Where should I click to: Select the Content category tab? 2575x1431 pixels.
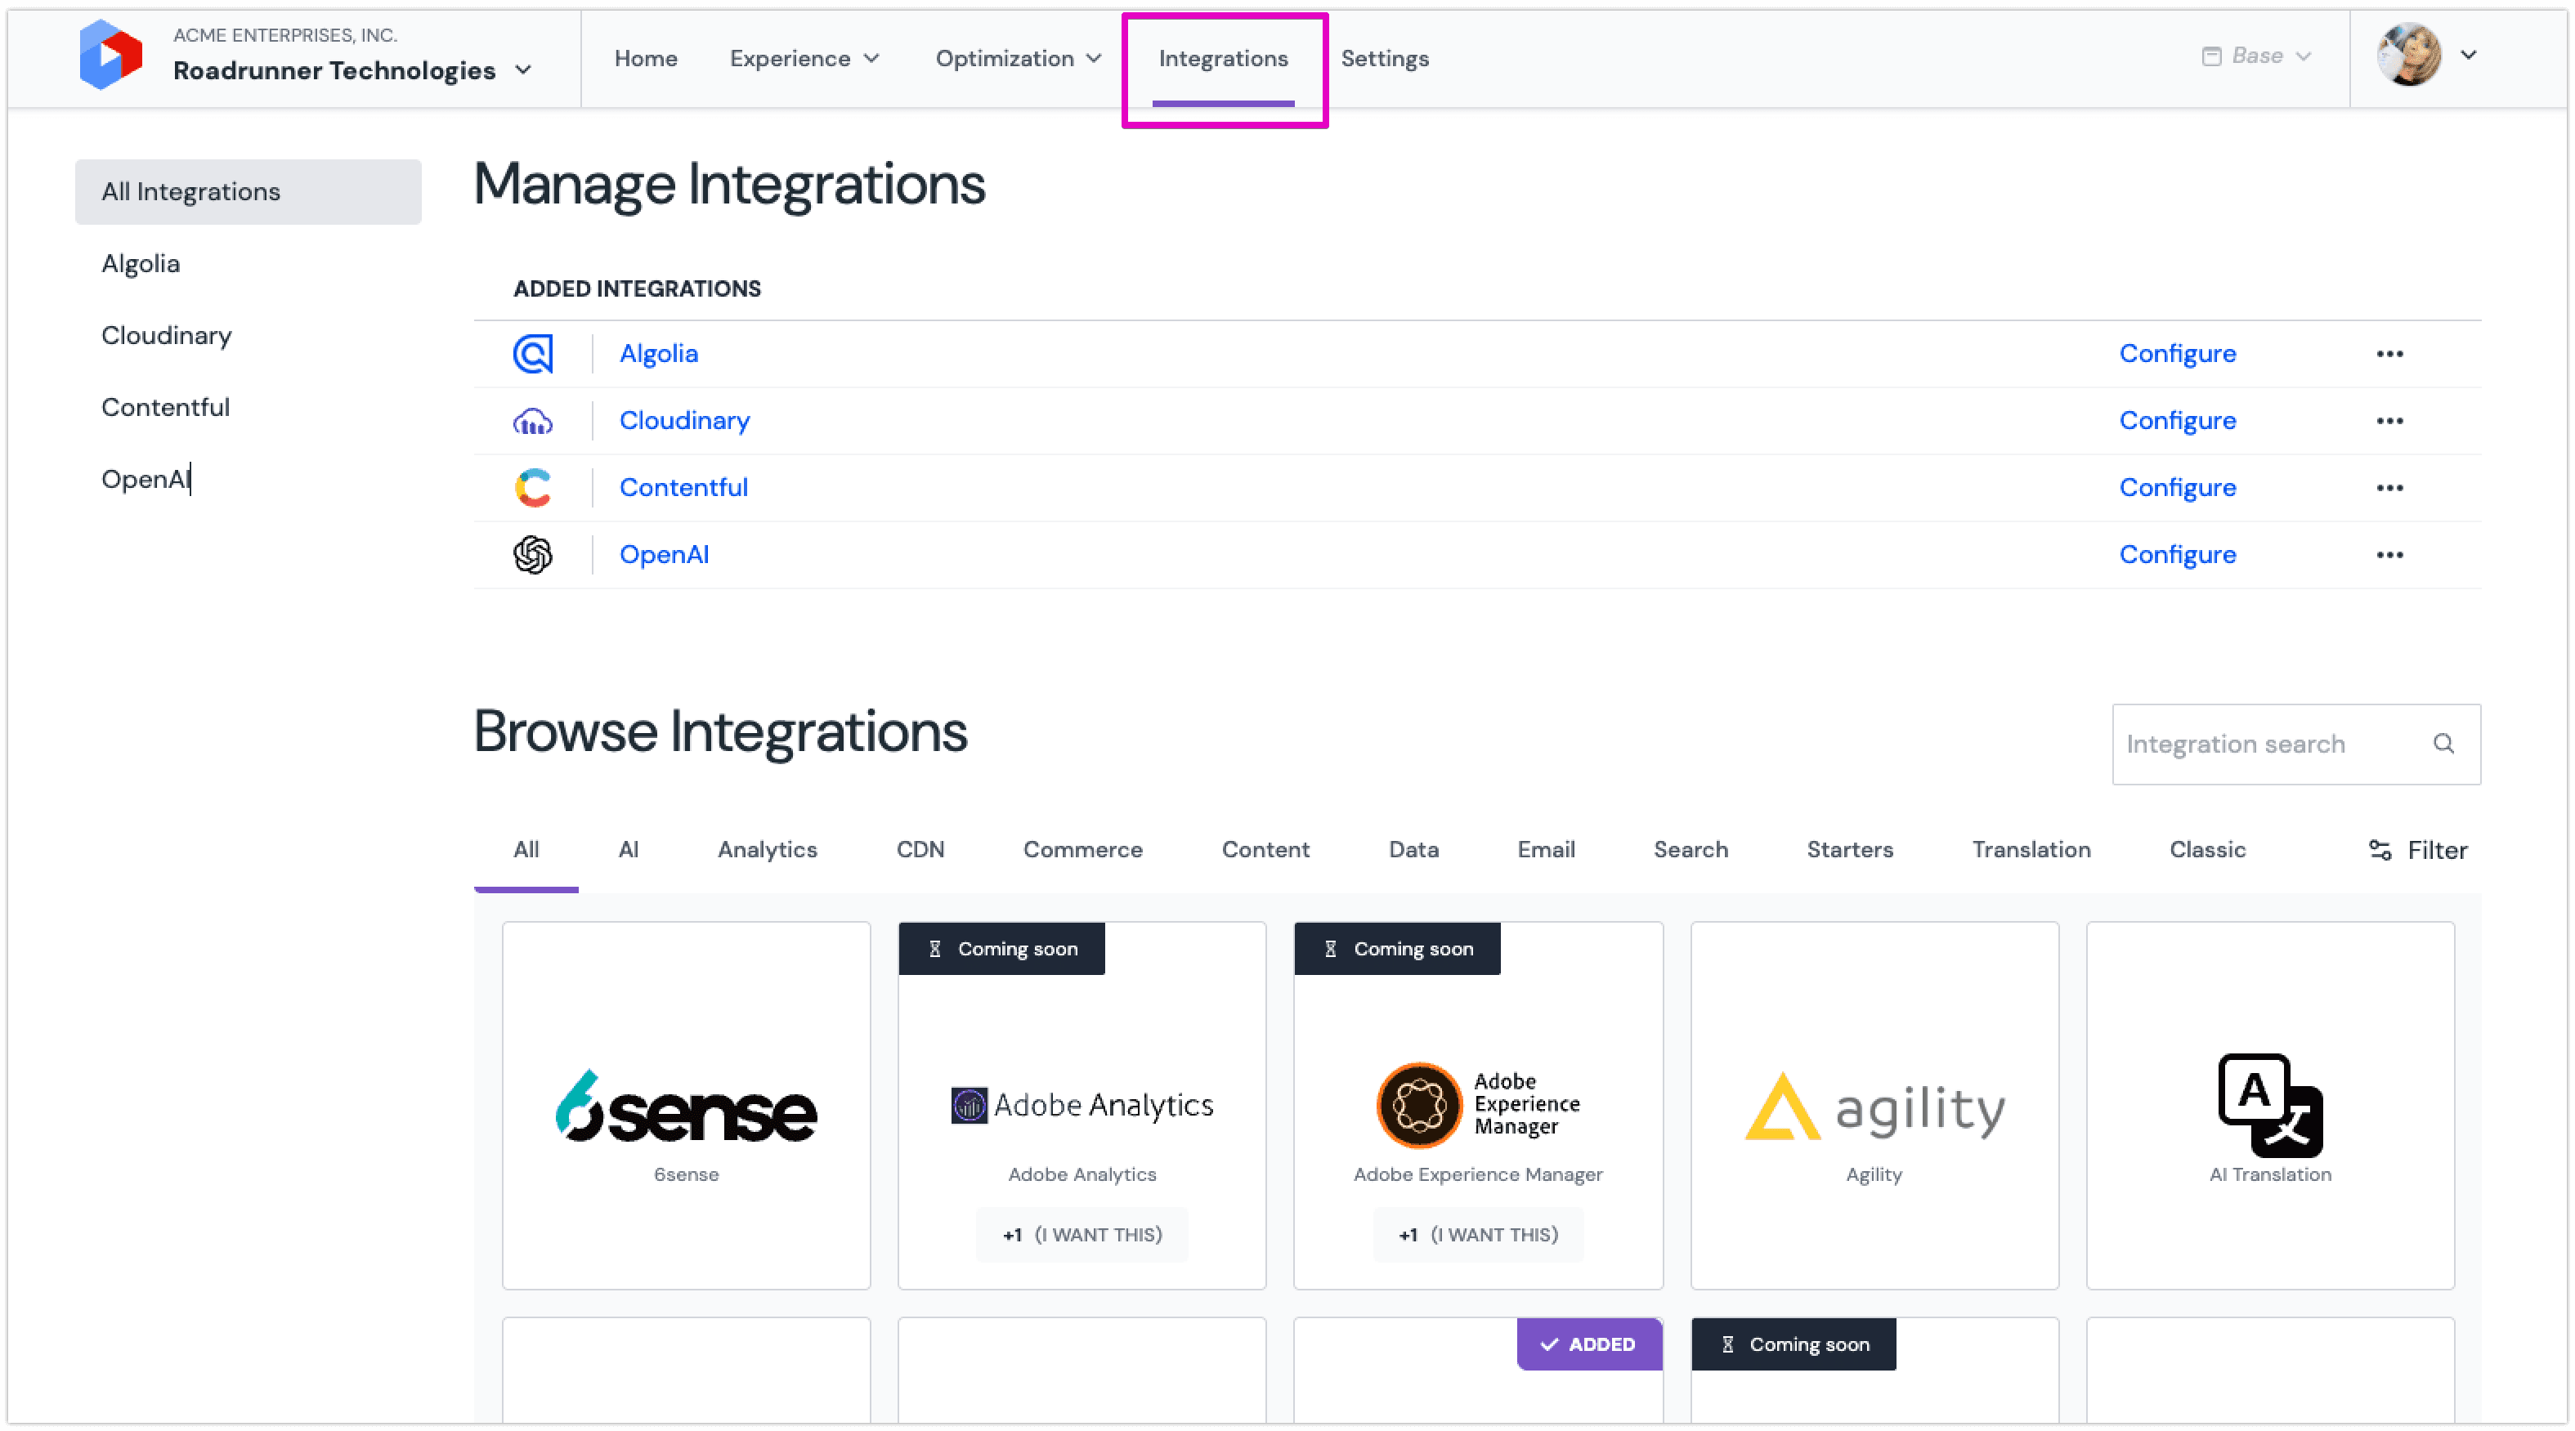pos(1265,849)
